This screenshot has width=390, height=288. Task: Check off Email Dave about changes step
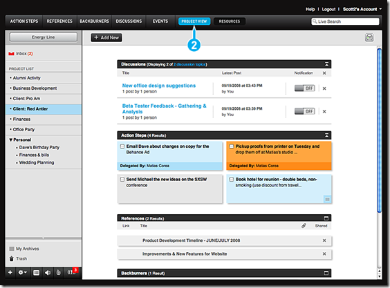point(122,146)
